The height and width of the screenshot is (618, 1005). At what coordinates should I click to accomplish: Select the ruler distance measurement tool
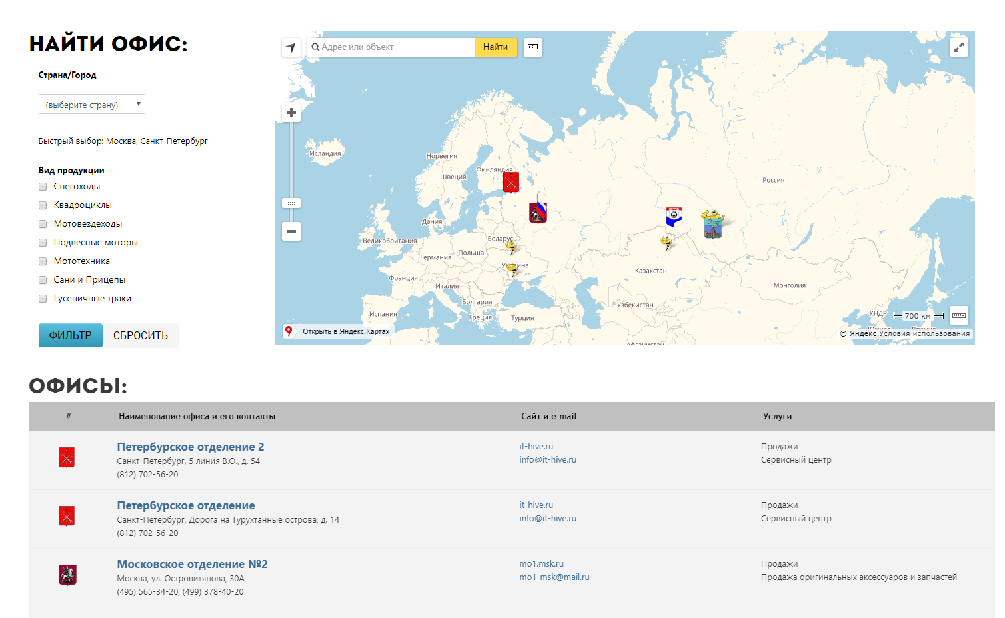pyautogui.click(x=958, y=315)
